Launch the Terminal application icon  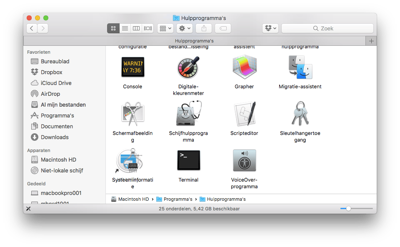click(x=188, y=160)
